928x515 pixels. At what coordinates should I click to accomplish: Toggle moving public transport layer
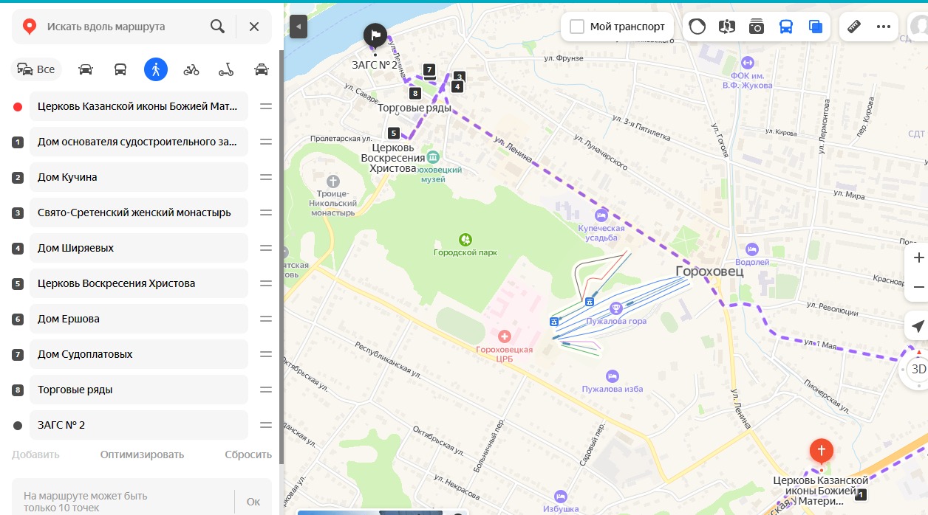click(786, 27)
